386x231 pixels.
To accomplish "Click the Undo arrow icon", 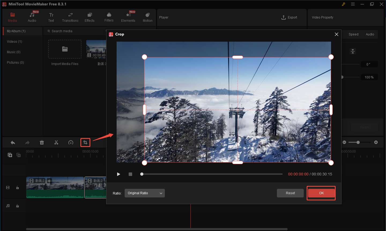I will [13, 142].
